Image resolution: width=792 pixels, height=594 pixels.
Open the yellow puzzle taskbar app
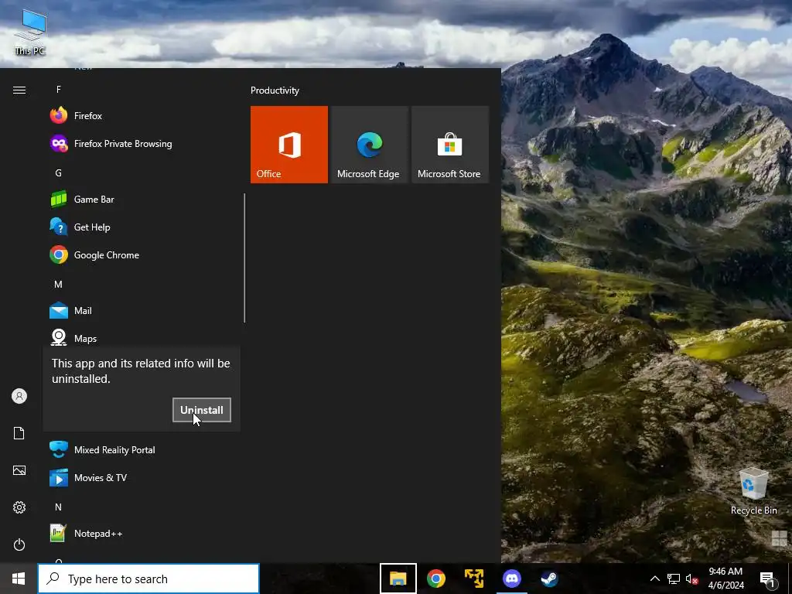(474, 579)
